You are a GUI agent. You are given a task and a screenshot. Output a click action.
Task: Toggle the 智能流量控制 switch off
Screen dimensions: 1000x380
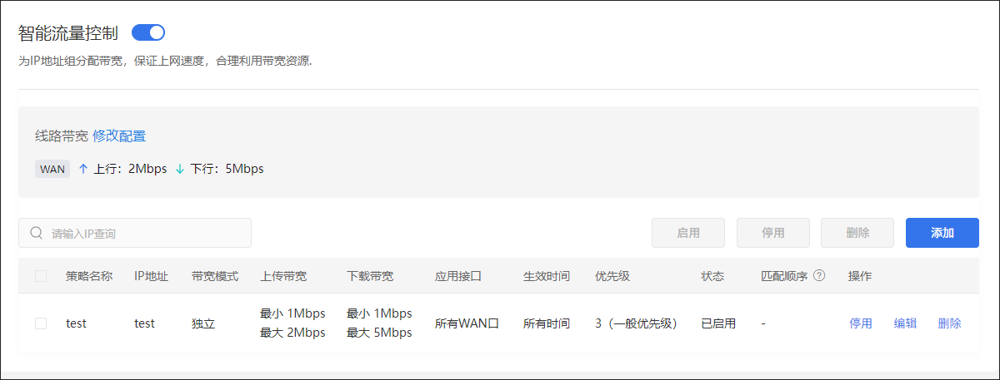[148, 33]
